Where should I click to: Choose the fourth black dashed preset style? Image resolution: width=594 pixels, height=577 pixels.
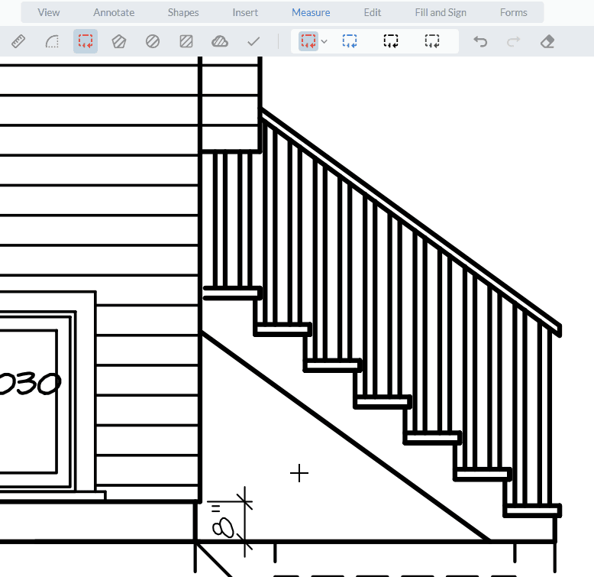tap(432, 41)
